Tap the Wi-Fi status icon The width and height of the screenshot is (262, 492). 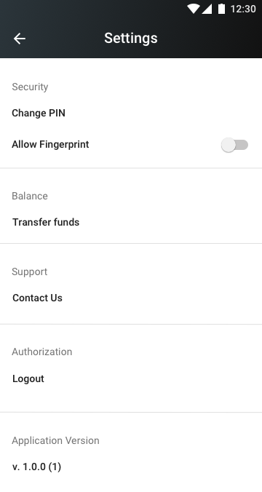click(194, 9)
